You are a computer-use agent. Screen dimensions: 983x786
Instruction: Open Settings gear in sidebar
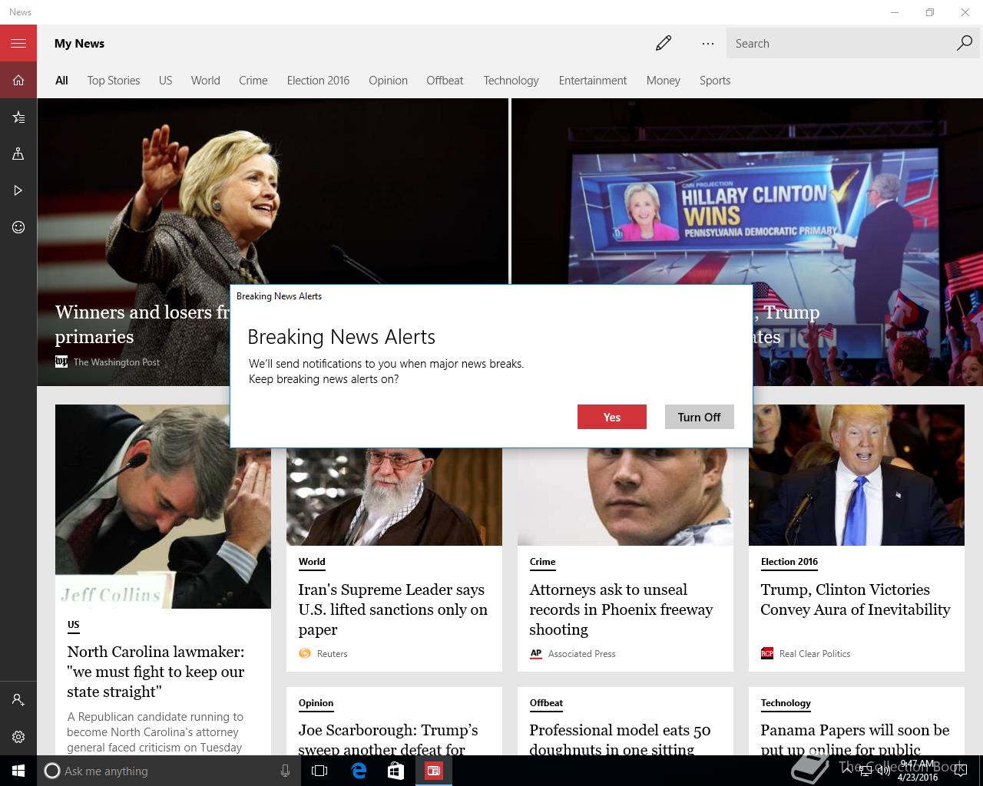coord(18,737)
